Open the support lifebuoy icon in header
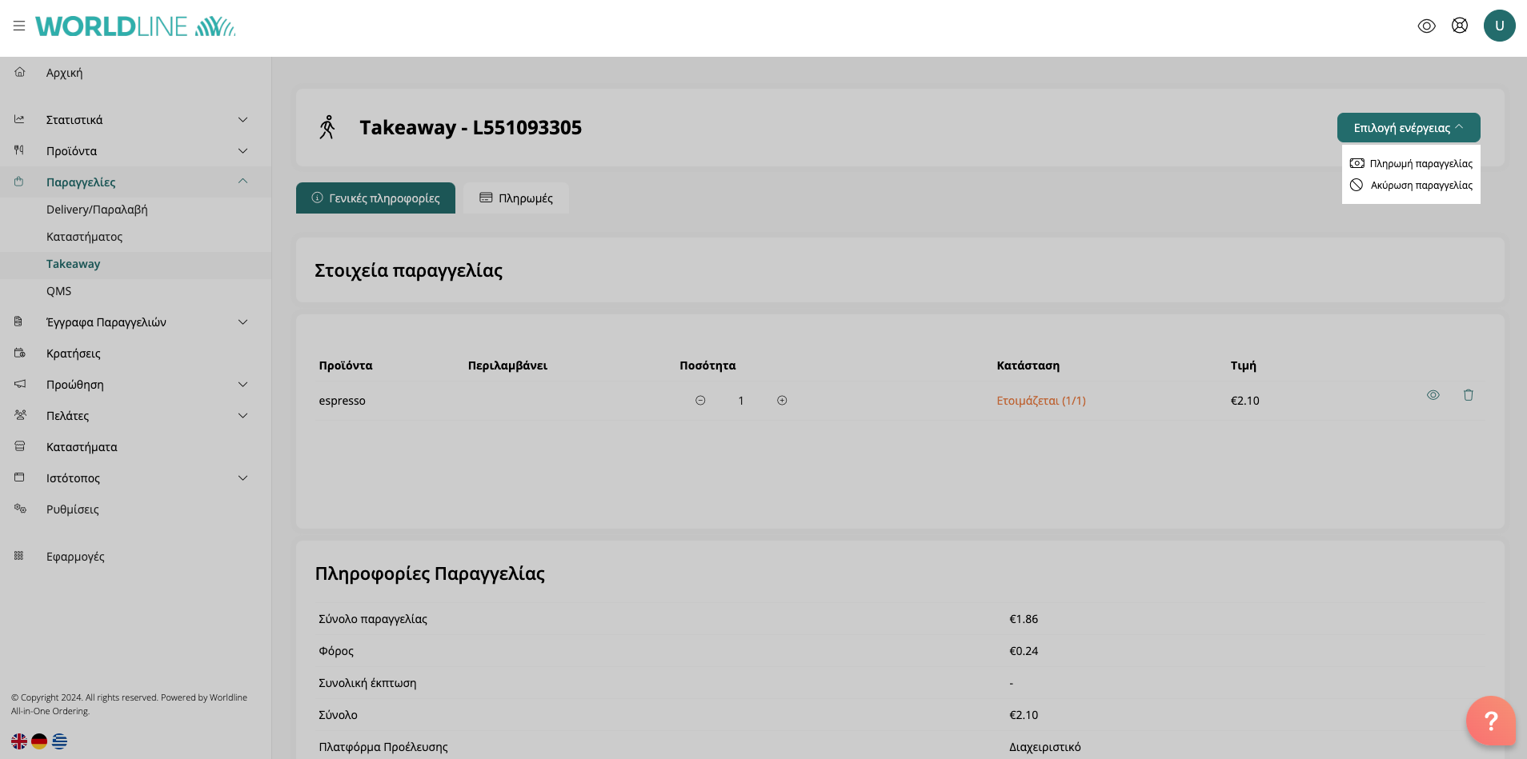 tap(1459, 26)
